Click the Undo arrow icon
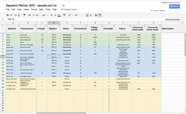This screenshot has height=114, width=186. pos(11,15)
